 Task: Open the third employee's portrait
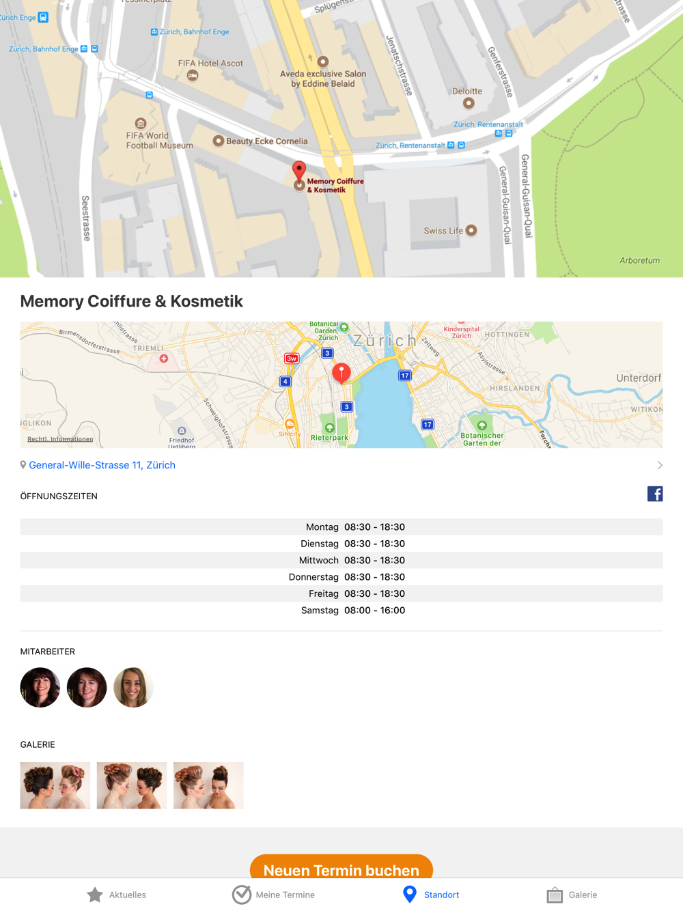coord(133,687)
